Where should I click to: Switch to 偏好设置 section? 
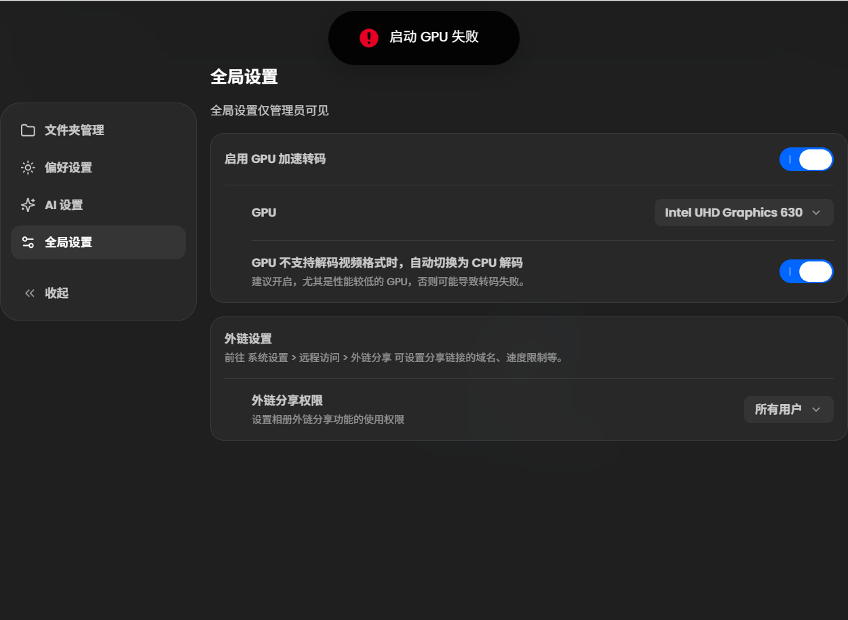pos(98,168)
